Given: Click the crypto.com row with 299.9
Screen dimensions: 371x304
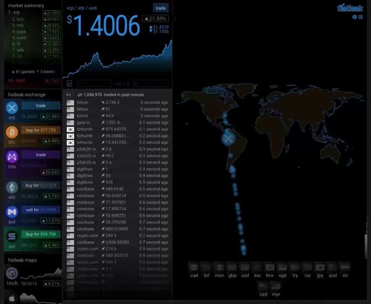Looking at the screenshot, I should click(x=117, y=236).
